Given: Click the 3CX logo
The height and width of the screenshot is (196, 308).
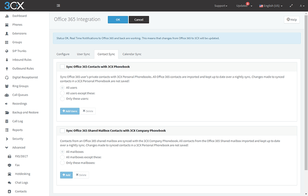Looking at the screenshot, I should click(15, 6).
